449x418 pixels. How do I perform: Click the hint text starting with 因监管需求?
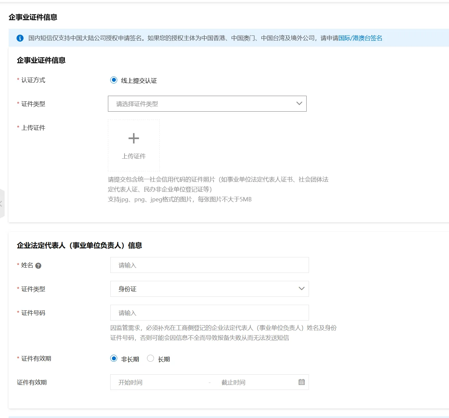coord(224,333)
